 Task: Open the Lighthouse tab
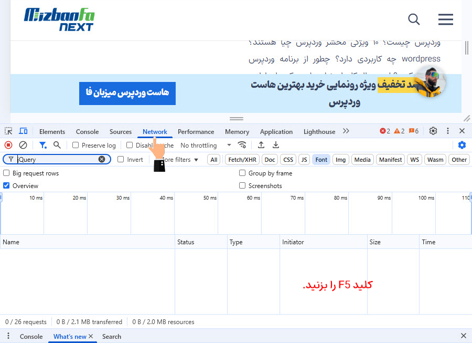coord(319,132)
